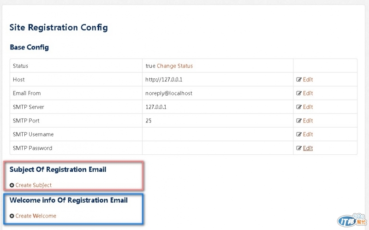Click the plus icon beside Create Welcome
The width and height of the screenshot is (369, 230).
[12, 216]
